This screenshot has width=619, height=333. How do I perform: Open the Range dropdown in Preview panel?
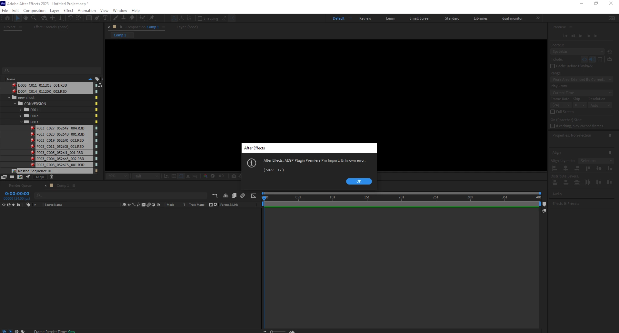point(582,80)
